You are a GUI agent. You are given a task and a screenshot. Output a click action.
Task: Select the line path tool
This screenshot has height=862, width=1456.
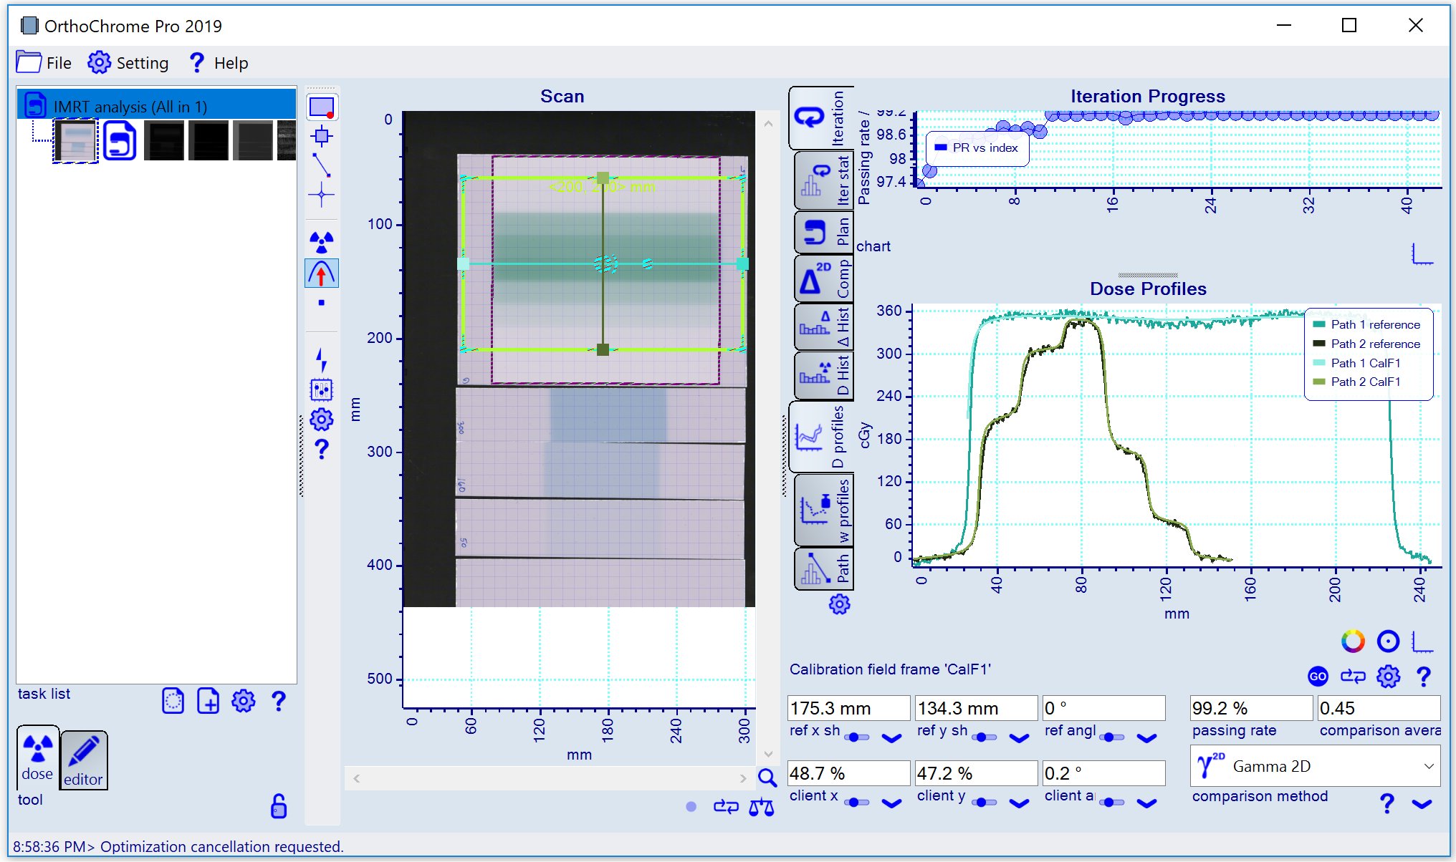pyautogui.click(x=322, y=165)
